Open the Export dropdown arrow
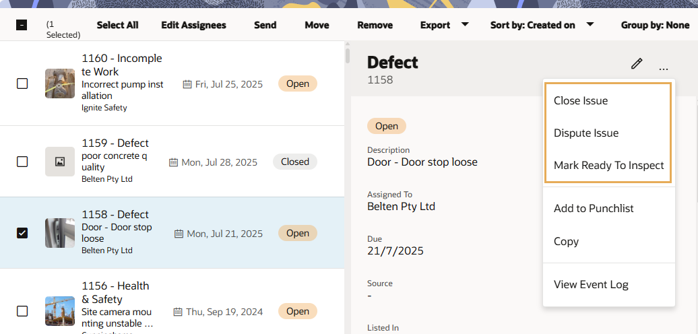Viewport: 698px width, 334px height. (x=464, y=24)
